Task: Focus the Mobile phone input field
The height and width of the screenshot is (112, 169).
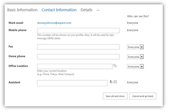Action: tap(78, 30)
